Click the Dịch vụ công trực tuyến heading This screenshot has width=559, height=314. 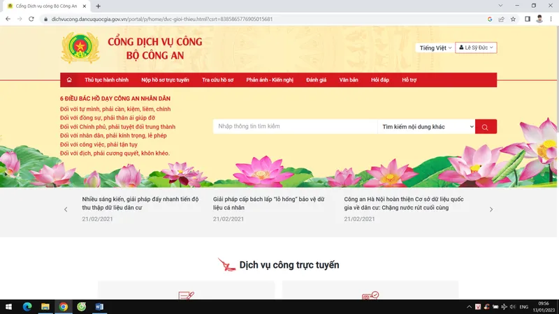click(289, 265)
